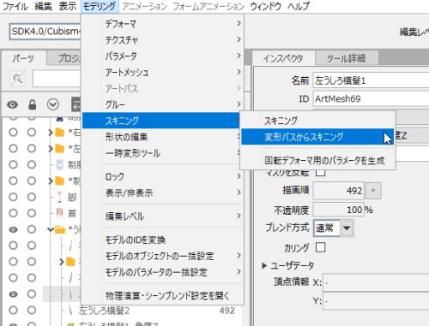
Task: Open the ヘルプ menu
Action: (298, 6)
